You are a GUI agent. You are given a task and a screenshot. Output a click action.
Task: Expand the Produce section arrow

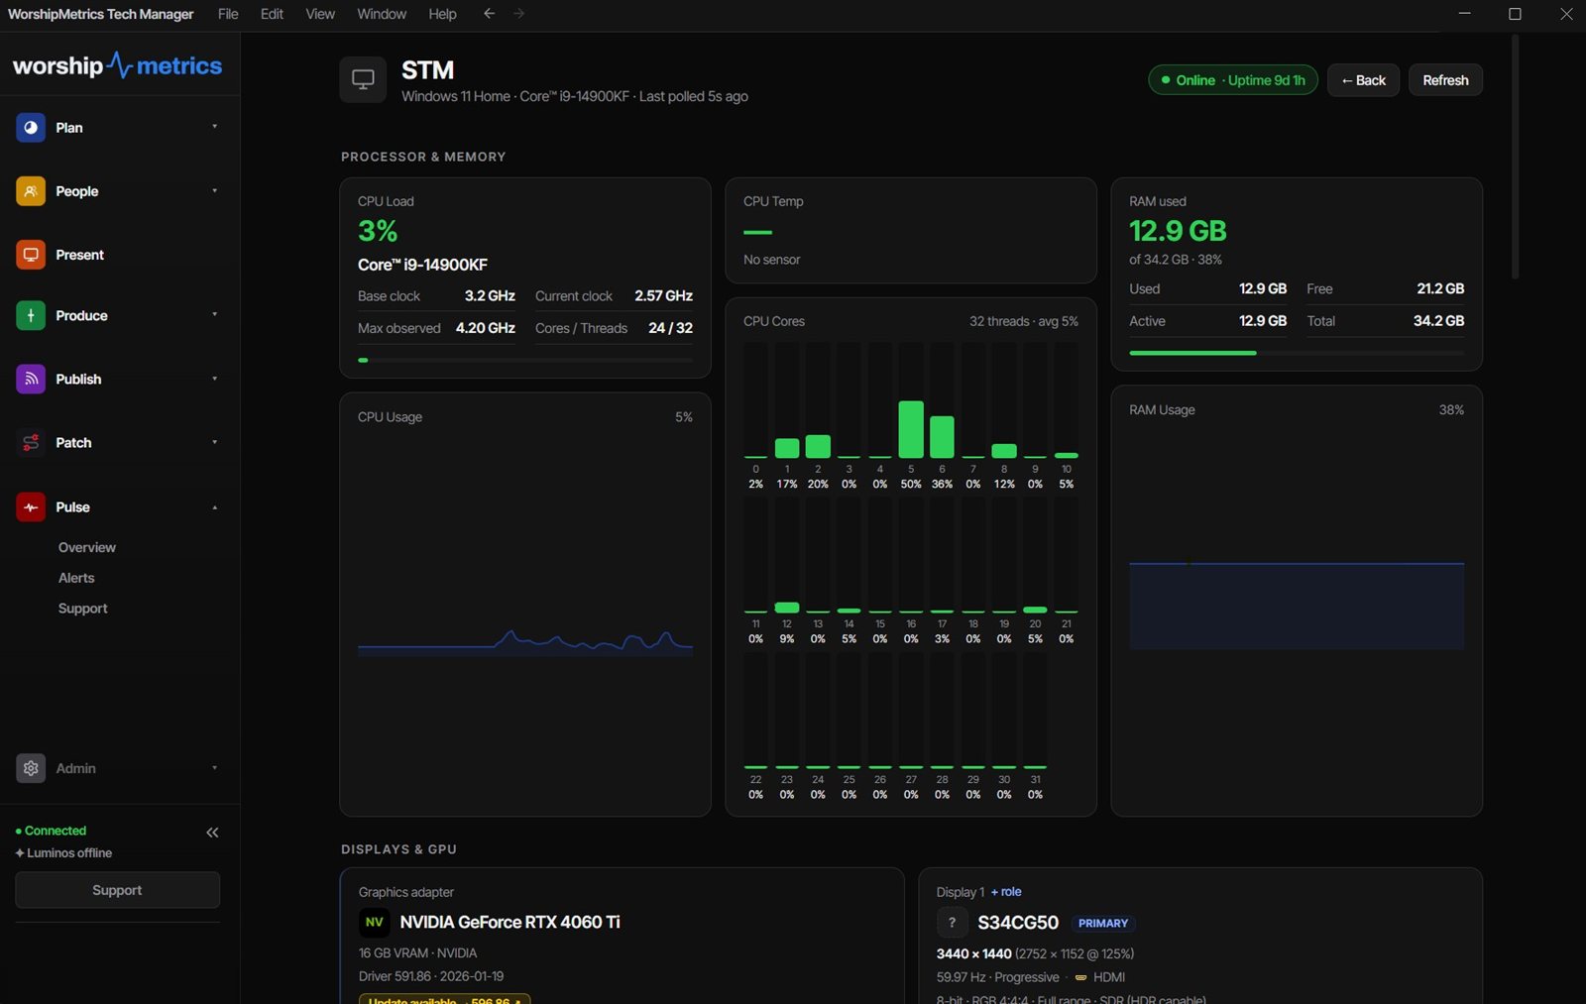coord(214,314)
